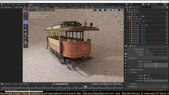Screen dimensions: 169x95
Task: Click the zoom magnifier viewport navigation icon
Action: coord(121,23)
